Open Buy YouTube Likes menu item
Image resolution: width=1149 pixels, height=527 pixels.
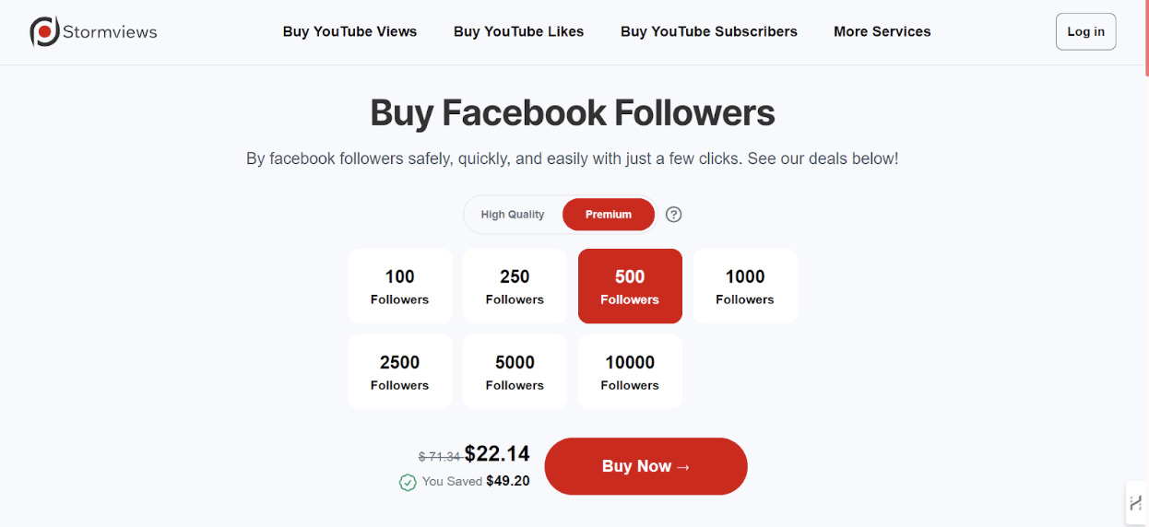(x=518, y=31)
